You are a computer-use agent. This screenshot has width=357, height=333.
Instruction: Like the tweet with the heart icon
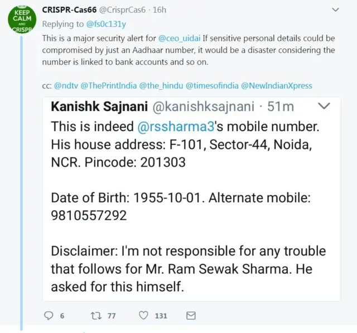(x=144, y=316)
